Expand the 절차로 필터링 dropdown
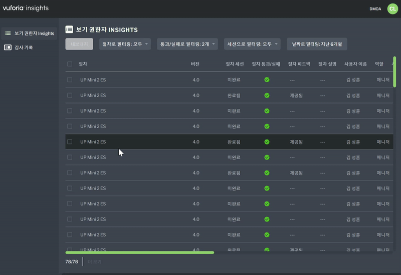Image resolution: width=401 pixels, height=275 pixels. click(125, 44)
